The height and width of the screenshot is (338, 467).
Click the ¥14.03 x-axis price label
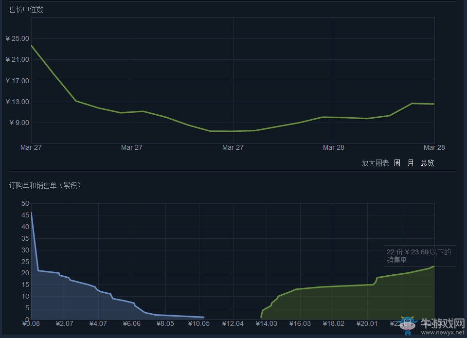click(266, 324)
